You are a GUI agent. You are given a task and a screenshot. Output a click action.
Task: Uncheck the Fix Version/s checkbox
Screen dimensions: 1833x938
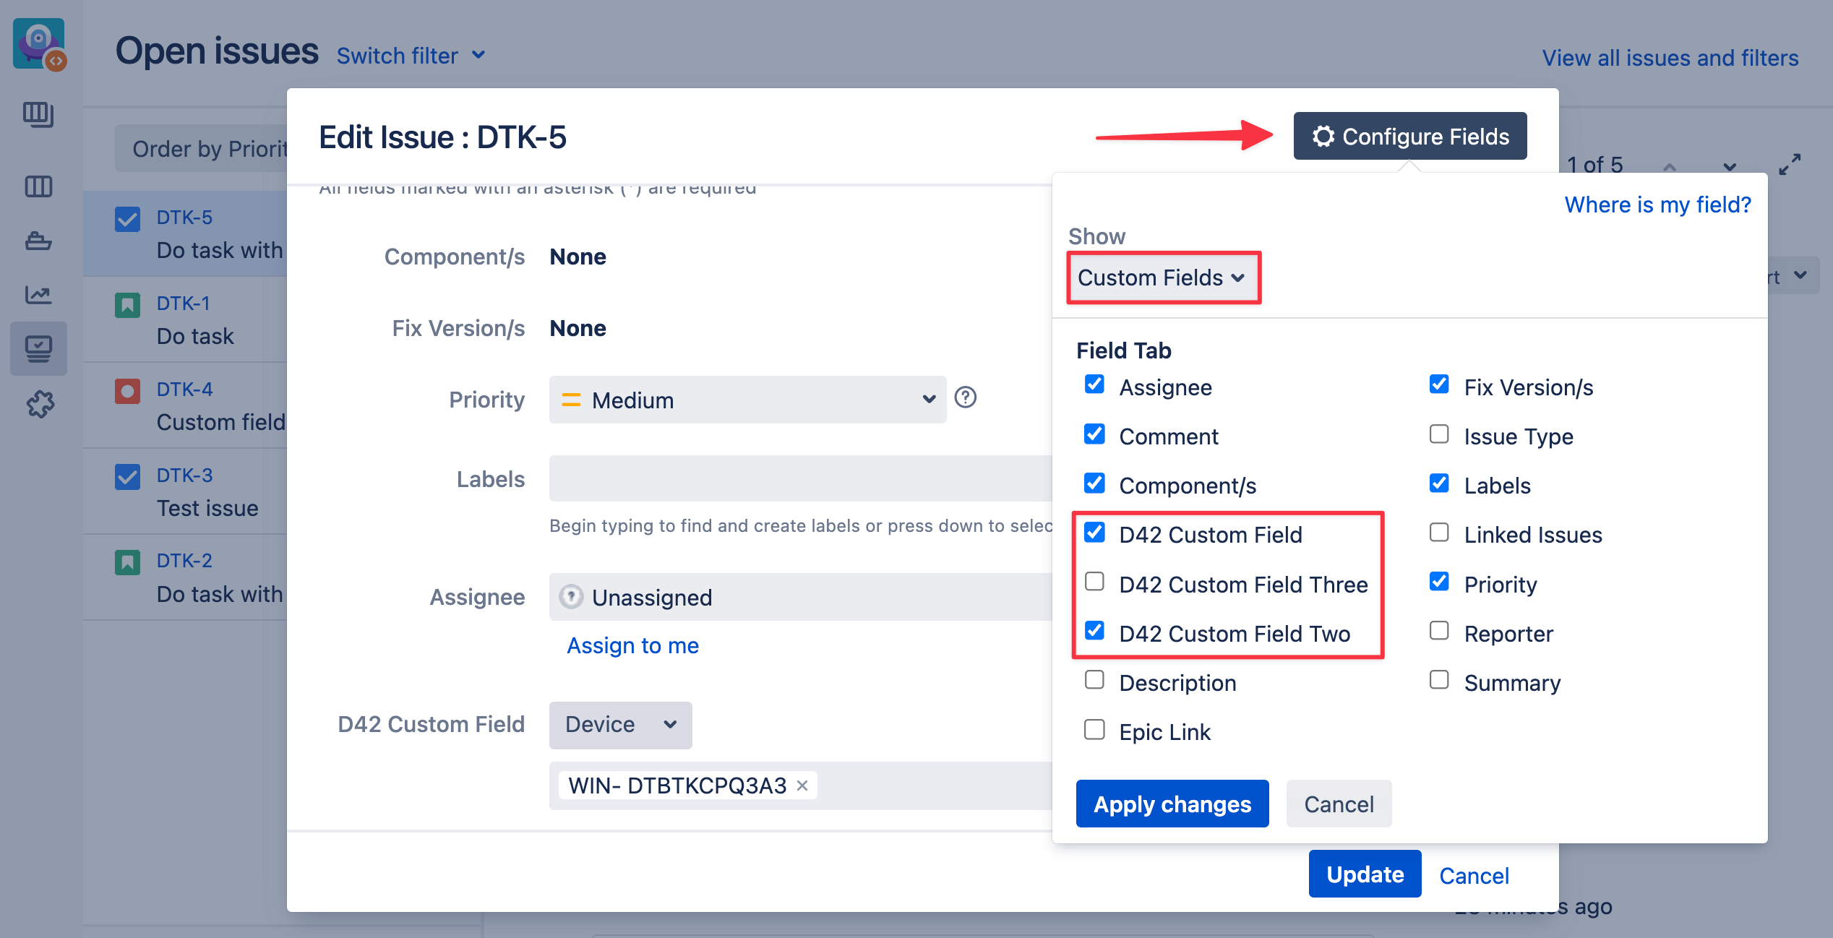[1439, 384]
